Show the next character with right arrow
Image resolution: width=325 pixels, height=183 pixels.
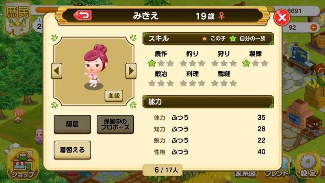pyautogui.click(x=131, y=71)
